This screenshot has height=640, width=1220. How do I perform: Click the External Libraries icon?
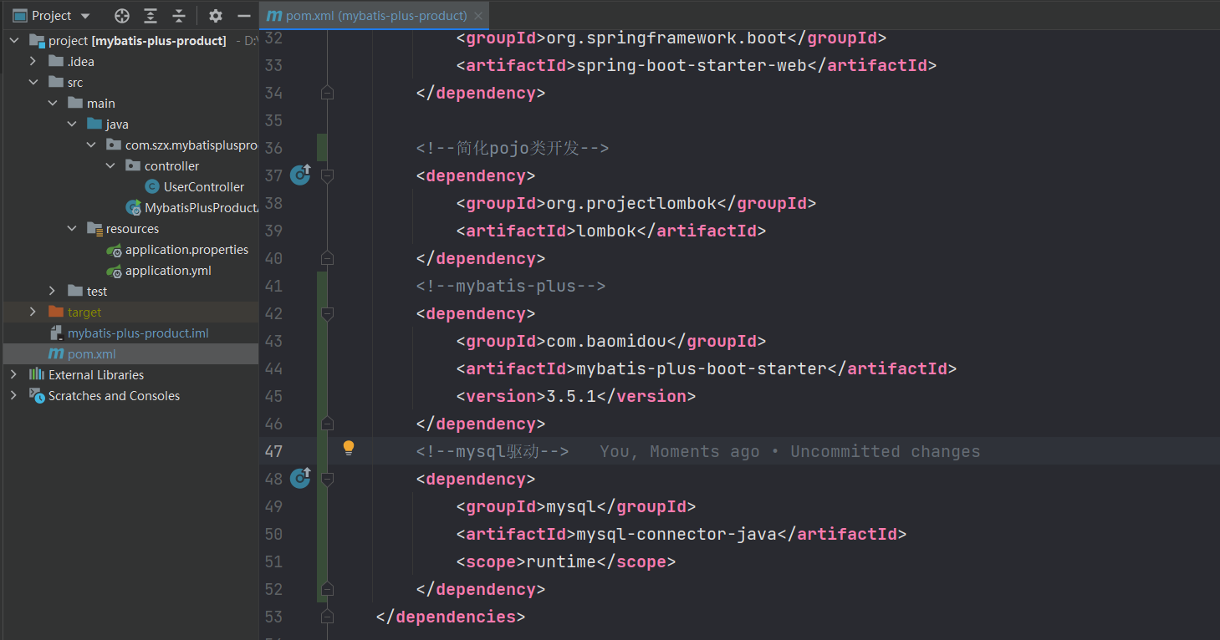tap(37, 374)
